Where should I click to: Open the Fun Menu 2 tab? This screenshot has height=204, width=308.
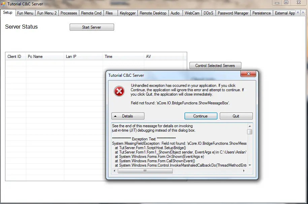47,13
